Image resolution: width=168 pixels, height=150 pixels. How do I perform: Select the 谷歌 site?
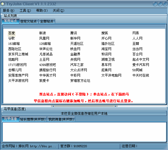(12, 38)
